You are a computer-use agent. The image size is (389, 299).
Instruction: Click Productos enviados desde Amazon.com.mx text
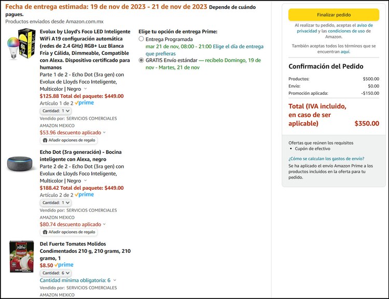pyautogui.click(x=54, y=22)
